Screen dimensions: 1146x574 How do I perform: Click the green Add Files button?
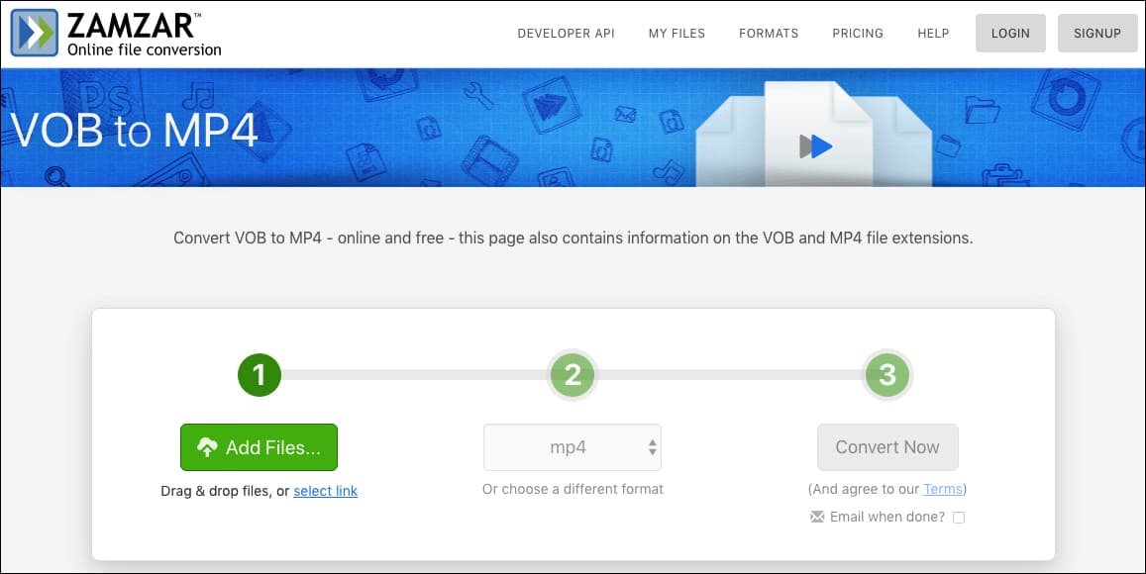click(259, 447)
